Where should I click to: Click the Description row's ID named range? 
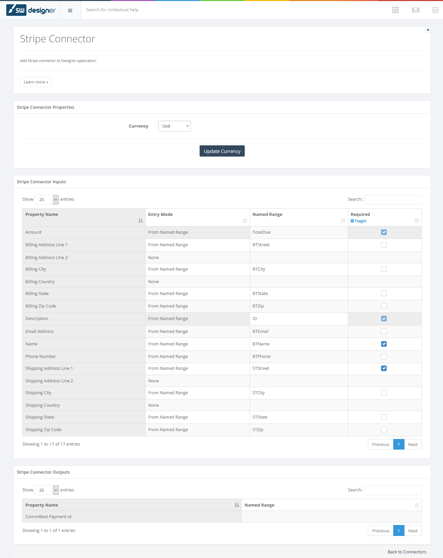point(299,319)
